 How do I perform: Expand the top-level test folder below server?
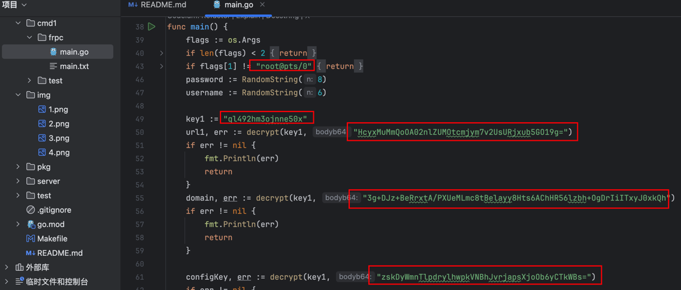[x=18, y=195]
